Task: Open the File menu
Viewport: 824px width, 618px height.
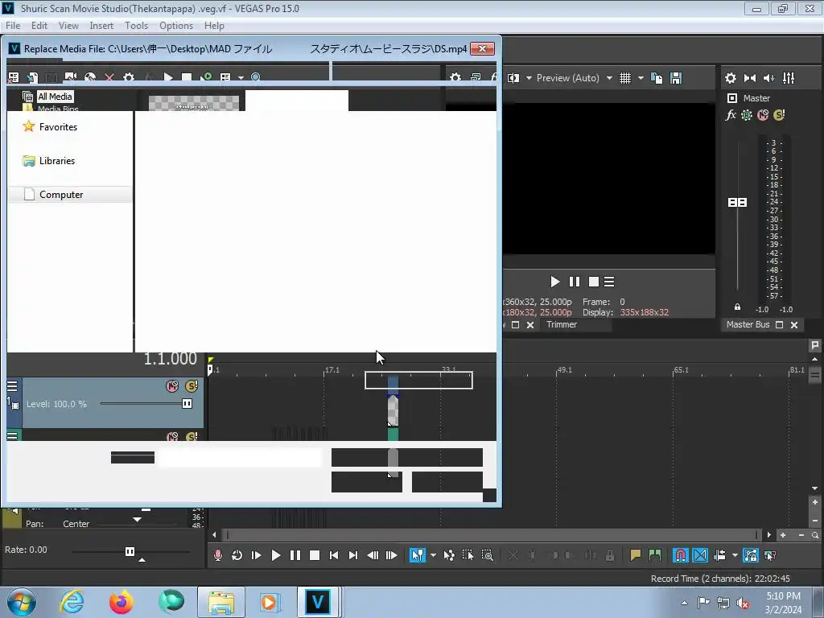Action: [13, 25]
